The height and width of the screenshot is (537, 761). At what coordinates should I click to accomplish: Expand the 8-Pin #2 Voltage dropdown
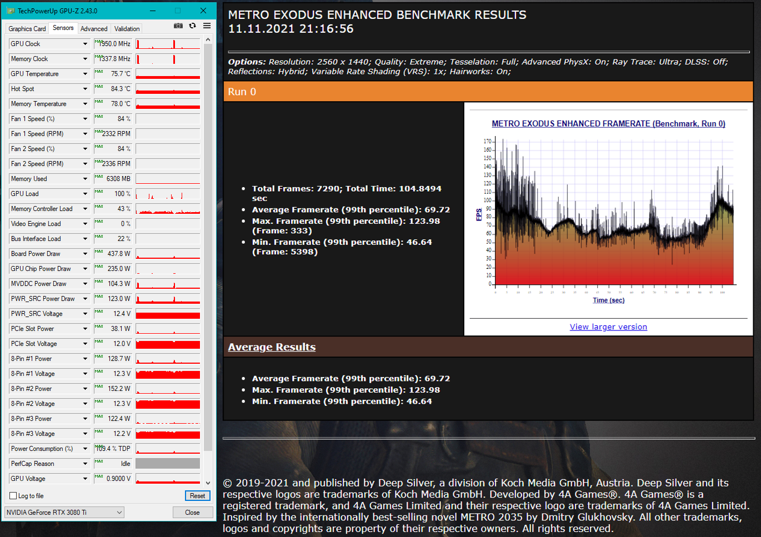pyautogui.click(x=85, y=404)
